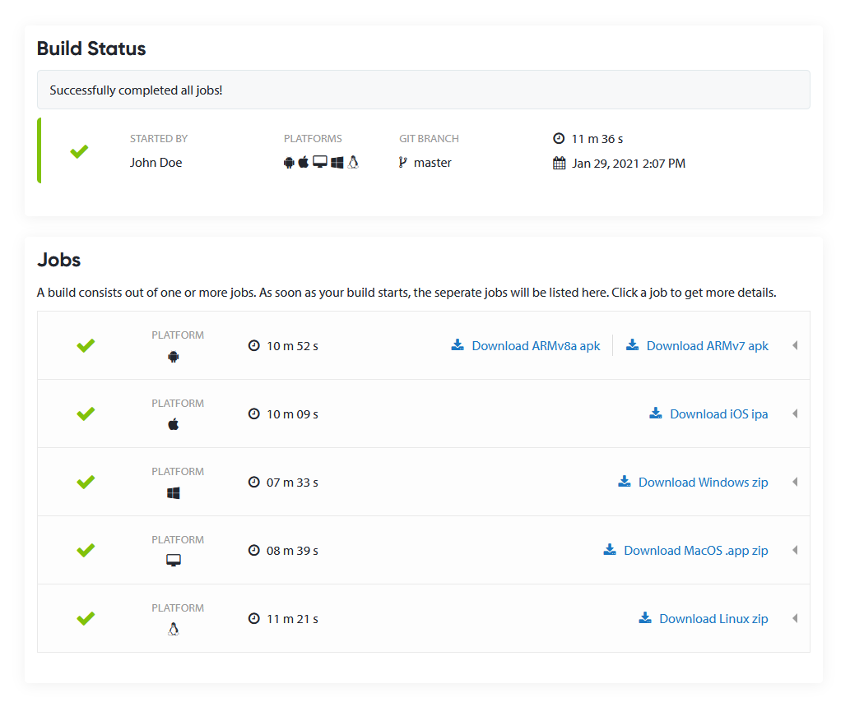Click the Windows platform icon in the 07 m 33 s job

point(174,493)
